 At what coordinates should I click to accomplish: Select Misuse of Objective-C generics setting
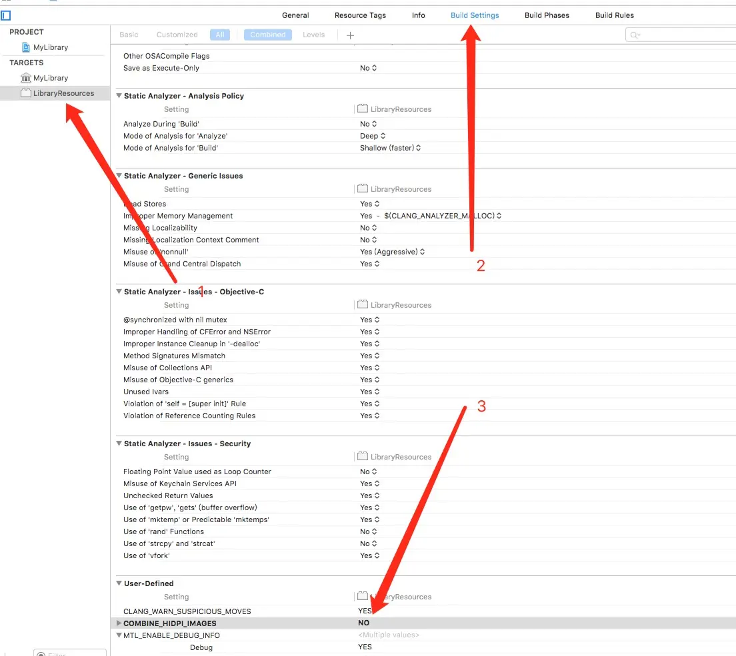(x=178, y=380)
